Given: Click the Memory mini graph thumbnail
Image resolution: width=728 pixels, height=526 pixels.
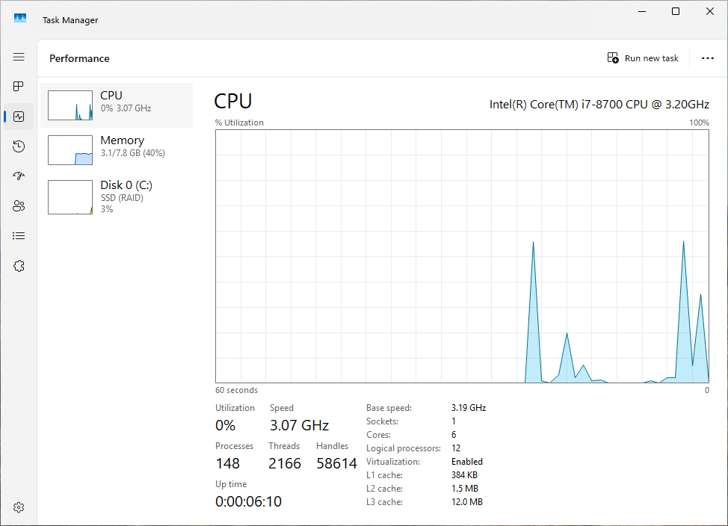Looking at the screenshot, I should pos(70,150).
